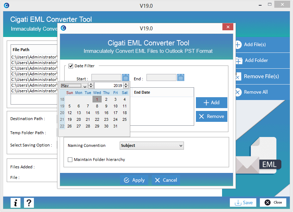
Task: Decrease the year 2019 with the down arrow
Action: click(x=126, y=87)
